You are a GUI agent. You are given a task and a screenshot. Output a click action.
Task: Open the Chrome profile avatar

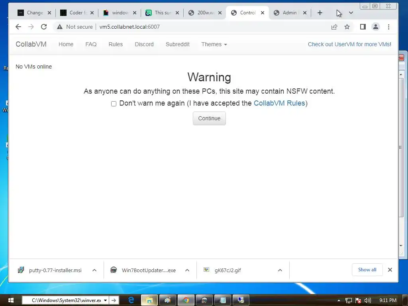[375, 27]
